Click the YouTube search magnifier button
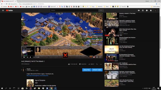The image size is (161, 90). pyautogui.click(x=101, y=10)
